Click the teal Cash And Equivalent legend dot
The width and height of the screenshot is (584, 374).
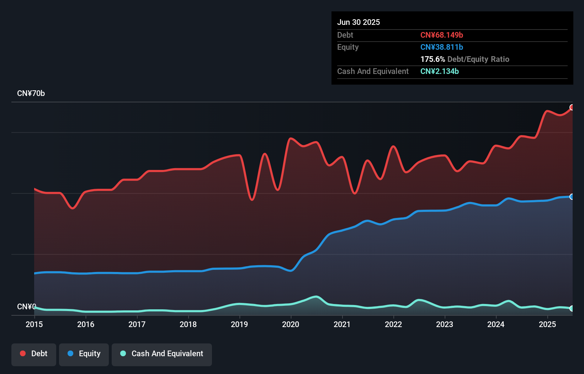(122, 353)
